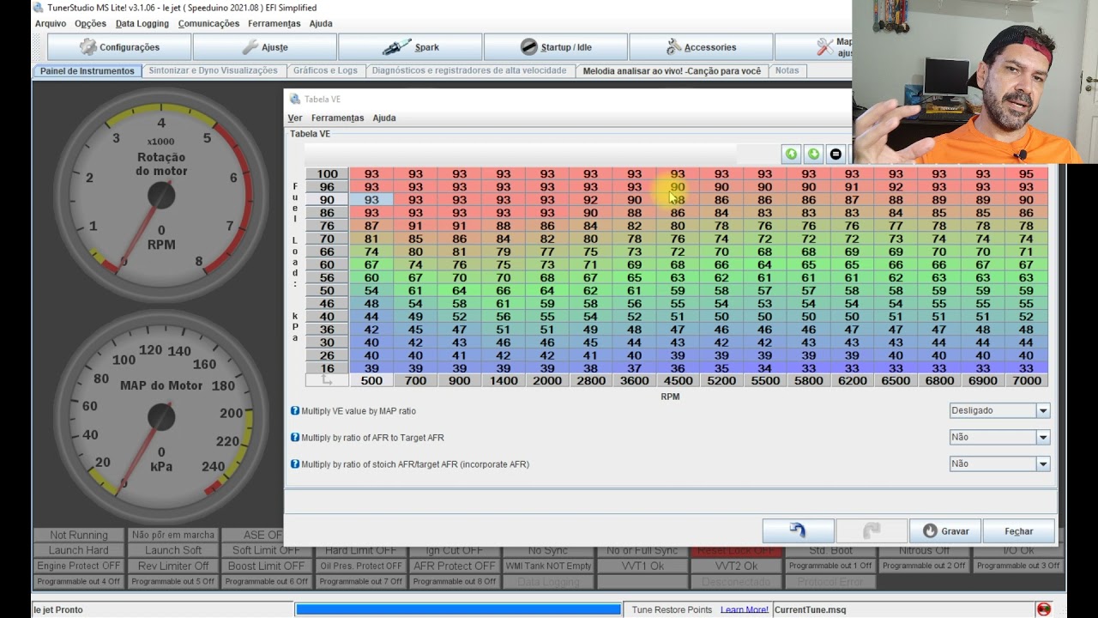Click the Gravar button

tap(945, 531)
